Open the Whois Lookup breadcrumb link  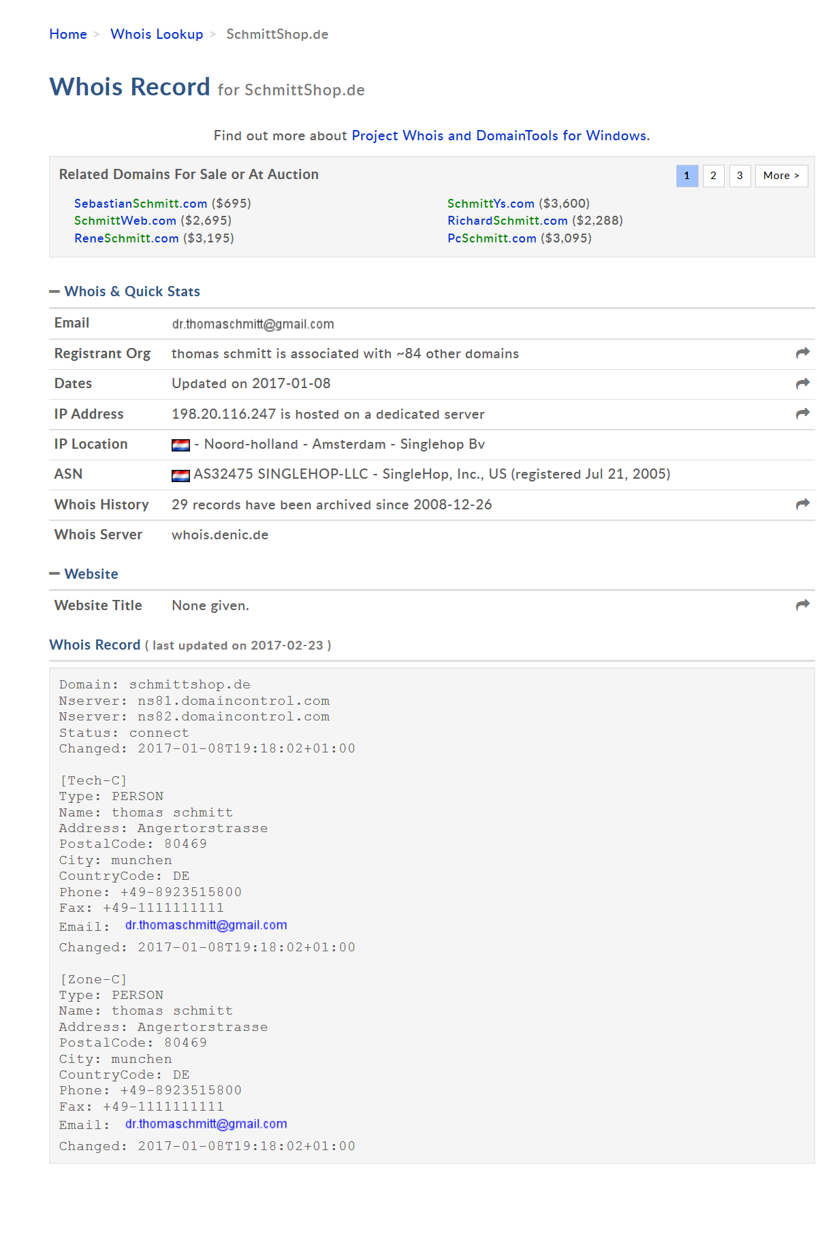(x=157, y=34)
